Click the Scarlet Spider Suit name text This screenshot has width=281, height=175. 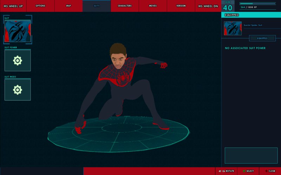pos(253,25)
